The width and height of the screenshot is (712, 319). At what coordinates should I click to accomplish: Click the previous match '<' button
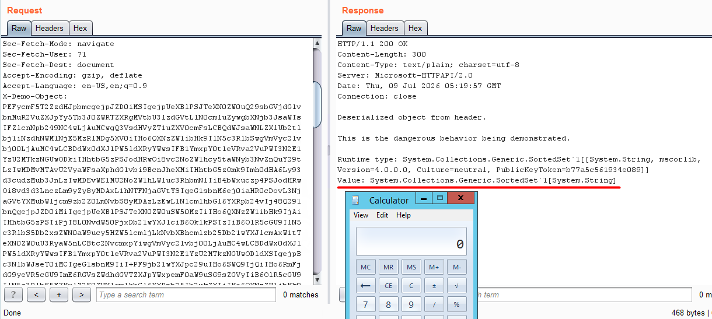click(x=36, y=295)
